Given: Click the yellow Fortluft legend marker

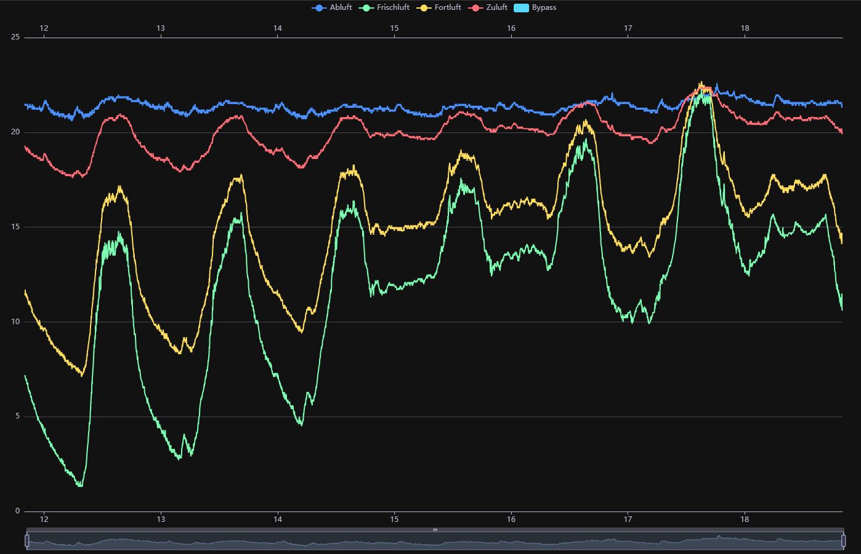Looking at the screenshot, I should click(424, 8).
